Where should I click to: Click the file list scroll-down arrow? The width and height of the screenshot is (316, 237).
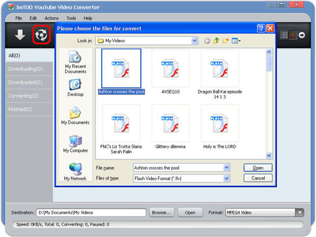click(269, 155)
